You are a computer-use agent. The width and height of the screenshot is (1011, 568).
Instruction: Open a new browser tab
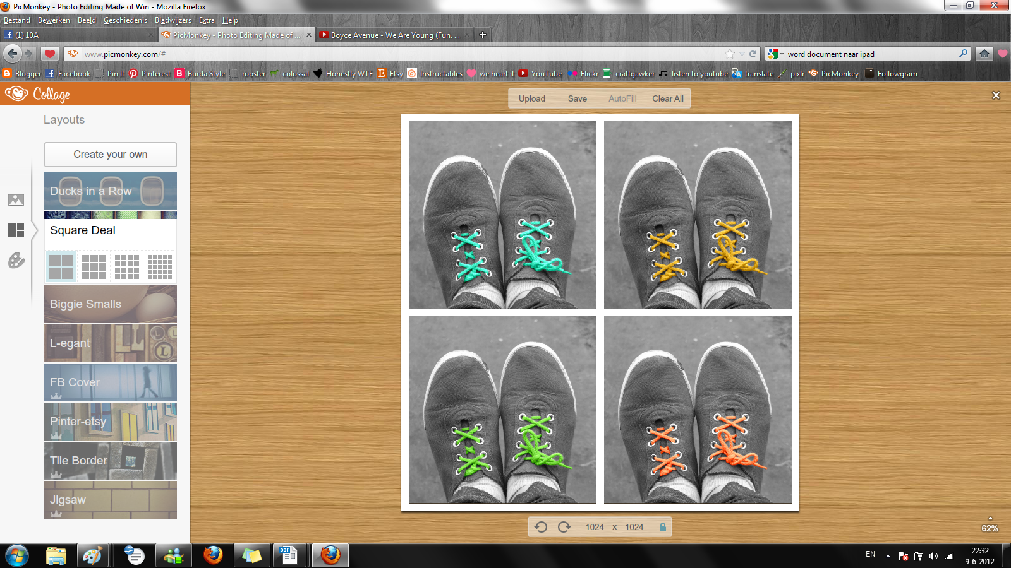pyautogui.click(x=483, y=35)
